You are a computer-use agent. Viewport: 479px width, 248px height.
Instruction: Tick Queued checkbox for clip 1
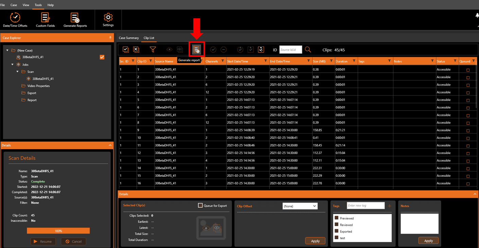pyautogui.click(x=468, y=70)
